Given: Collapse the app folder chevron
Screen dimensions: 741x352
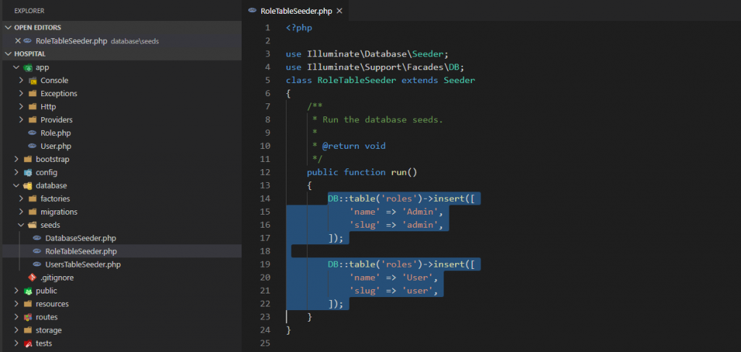Looking at the screenshot, I should [17, 67].
